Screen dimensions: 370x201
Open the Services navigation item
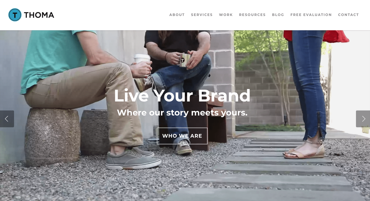point(202,15)
